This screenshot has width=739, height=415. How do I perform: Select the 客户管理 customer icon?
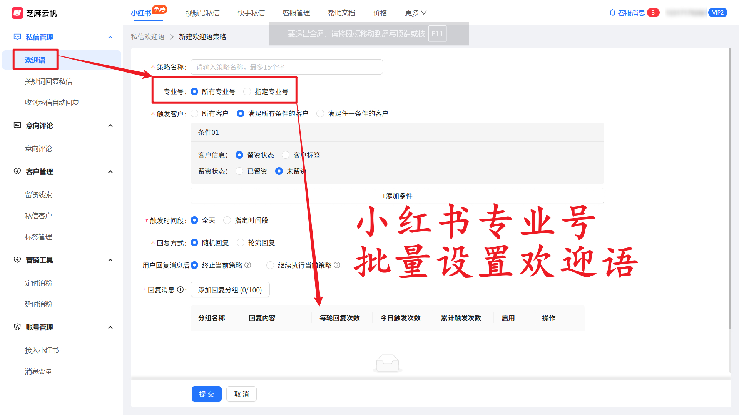click(17, 171)
